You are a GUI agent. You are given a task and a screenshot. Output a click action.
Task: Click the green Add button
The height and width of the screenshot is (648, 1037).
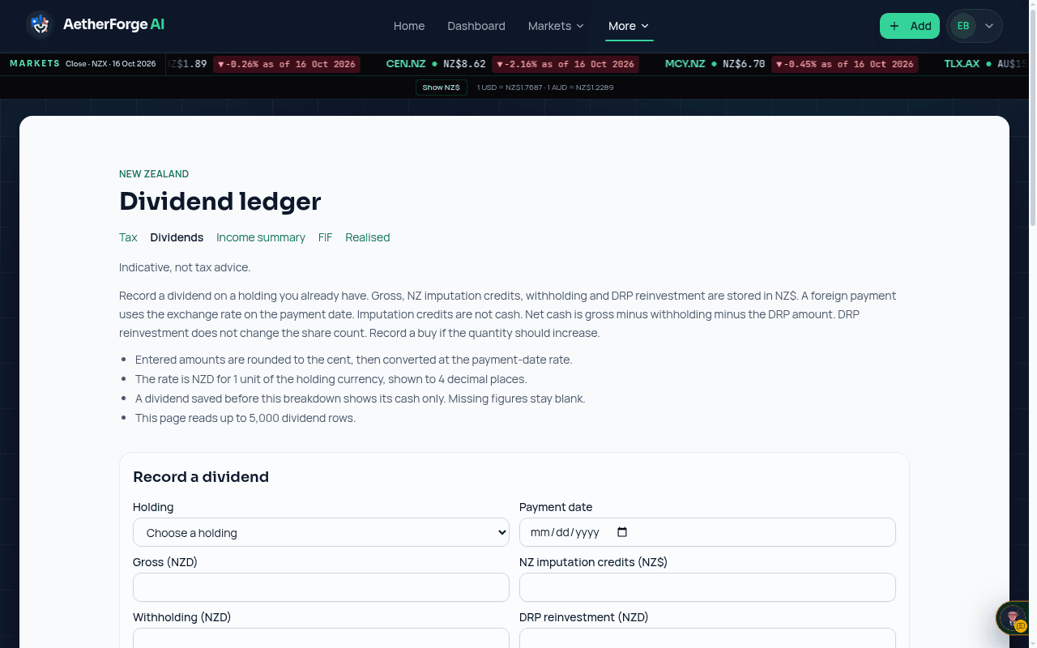tap(910, 26)
